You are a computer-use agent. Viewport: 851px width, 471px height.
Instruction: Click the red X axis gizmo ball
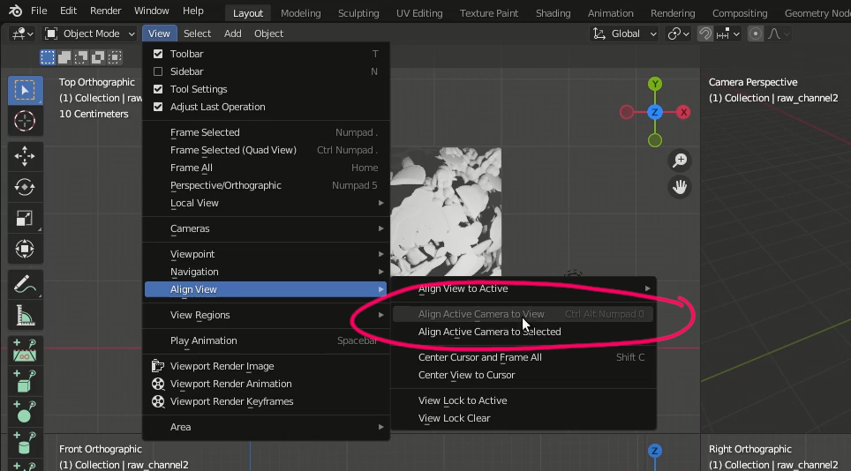coord(683,112)
